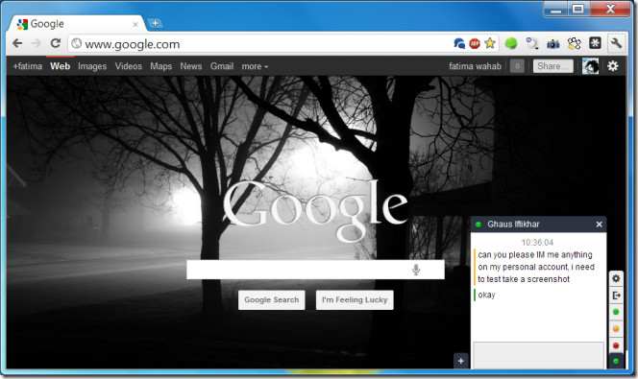Reload the Google page

click(56, 43)
